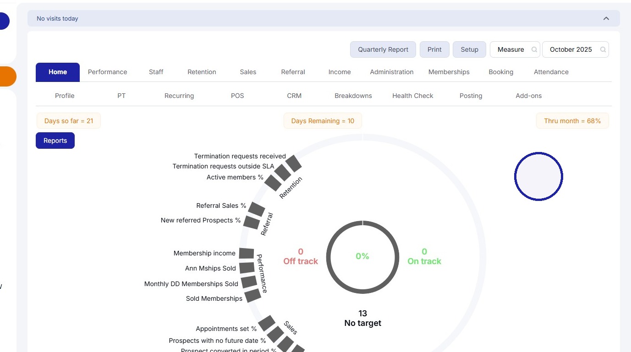The width and height of the screenshot is (631, 352).
Task: Open the PT sub-tab
Action: pyautogui.click(x=121, y=96)
